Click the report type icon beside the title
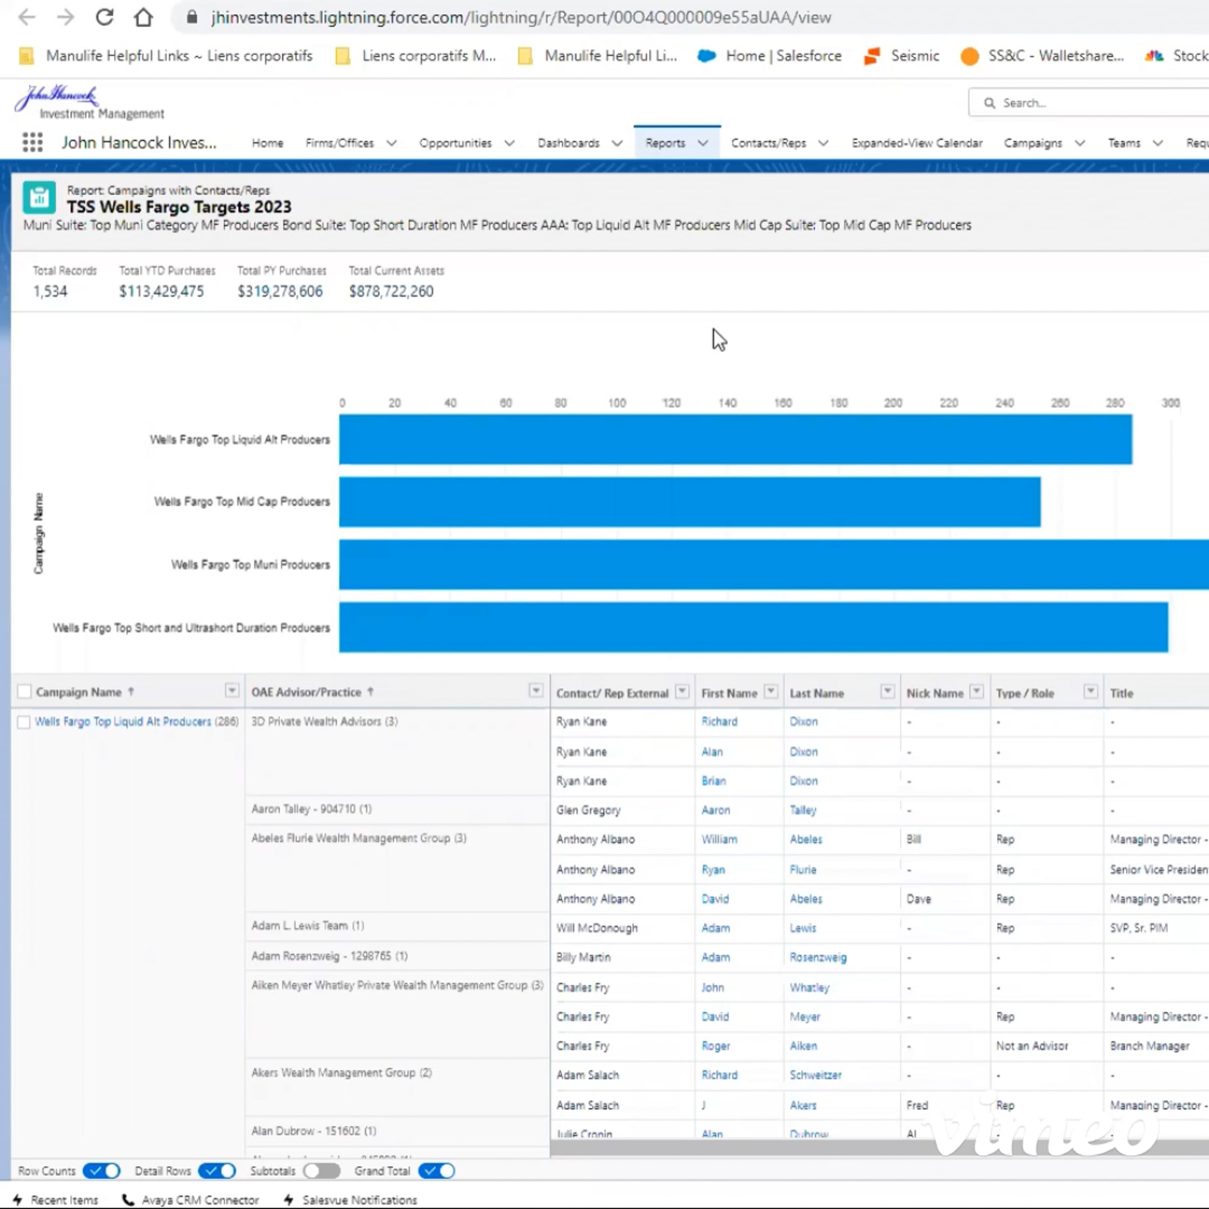This screenshot has width=1209, height=1209. (x=39, y=198)
